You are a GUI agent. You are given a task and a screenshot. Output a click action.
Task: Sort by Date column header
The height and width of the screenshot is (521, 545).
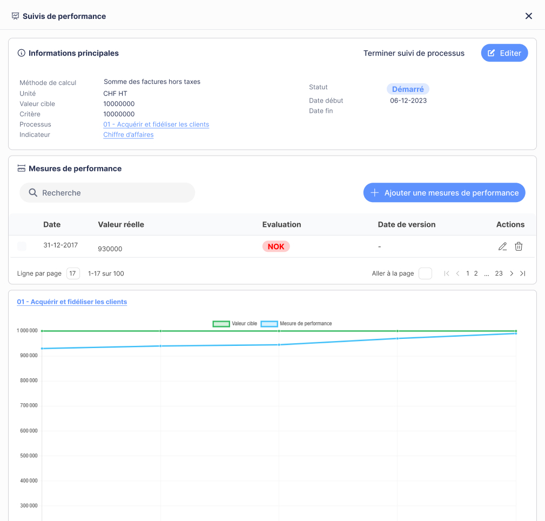52,224
